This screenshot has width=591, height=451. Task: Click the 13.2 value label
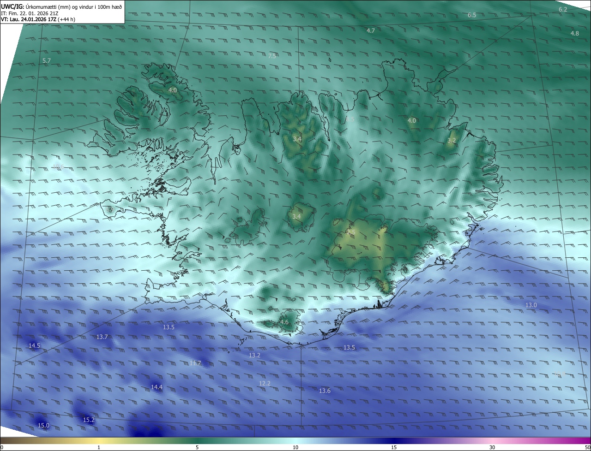tap(254, 355)
